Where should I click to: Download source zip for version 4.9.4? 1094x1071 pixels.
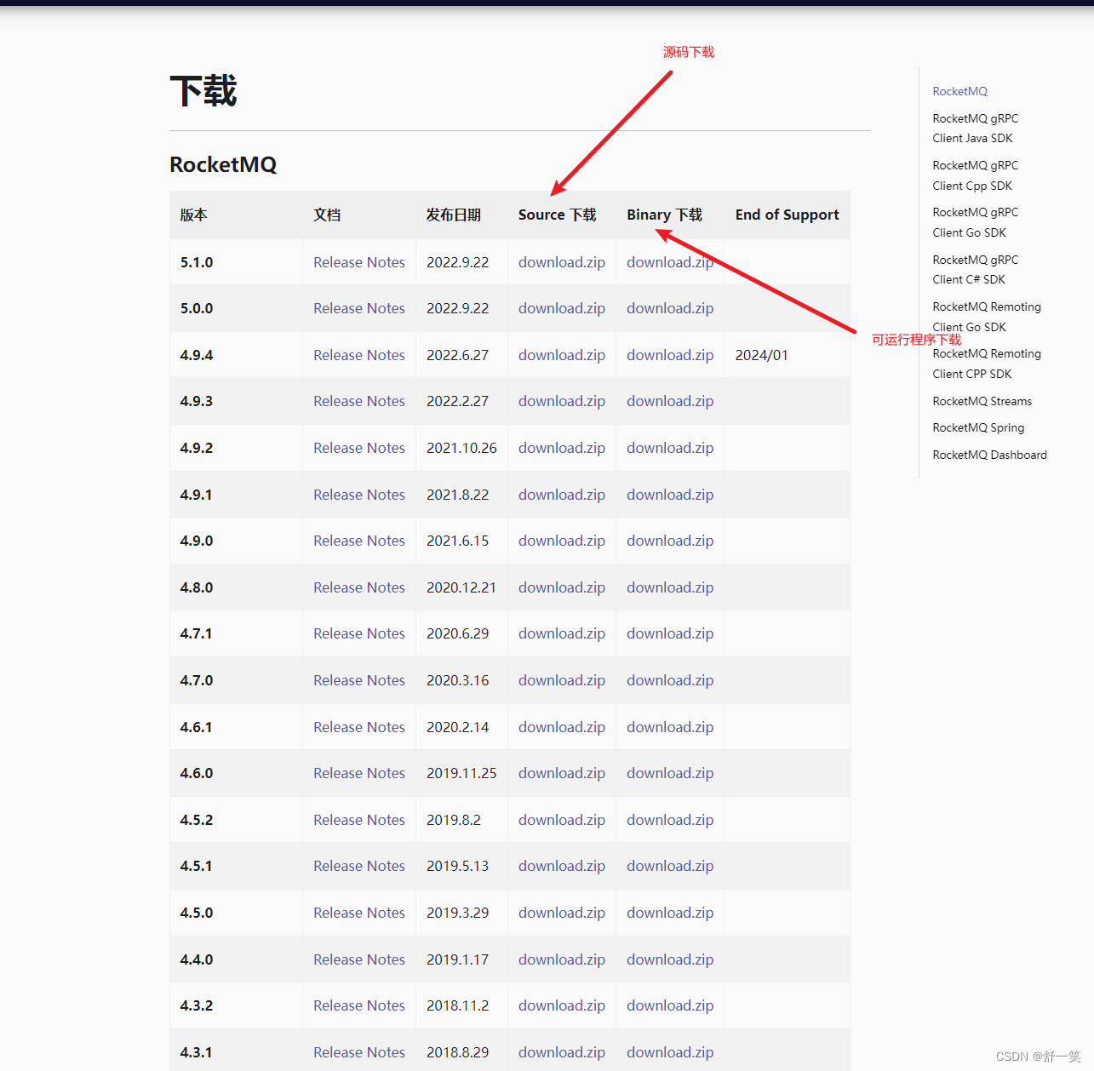tap(561, 355)
